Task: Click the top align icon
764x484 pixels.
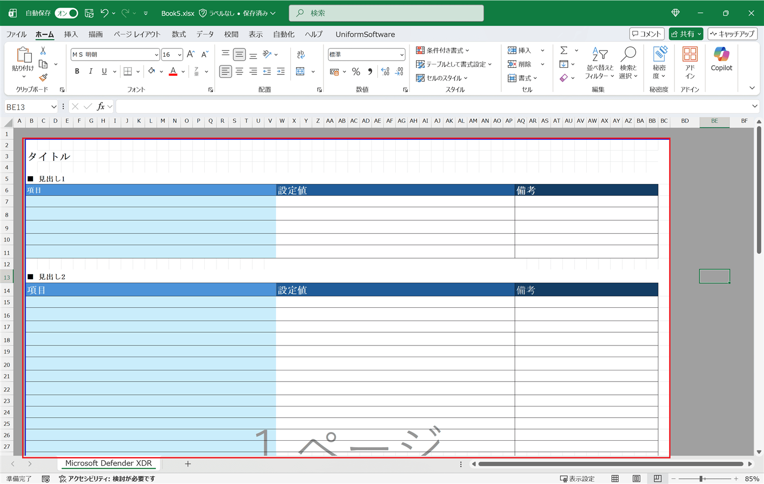Action: click(x=226, y=54)
